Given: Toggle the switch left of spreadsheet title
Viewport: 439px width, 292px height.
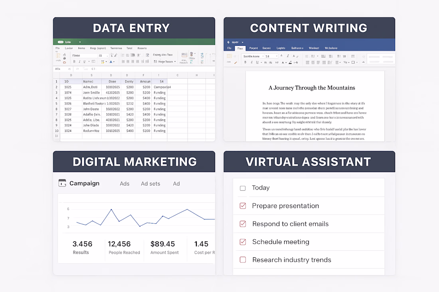Looking at the screenshot, I should pos(61,42).
